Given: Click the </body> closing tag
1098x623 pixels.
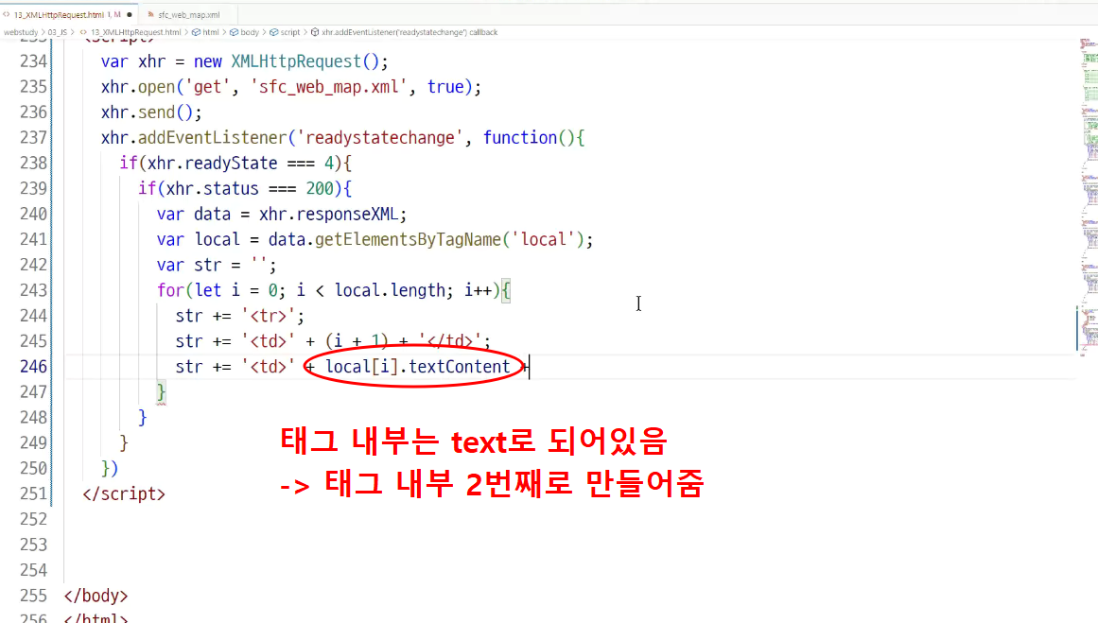Looking at the screenshot, I should point(96,596).
